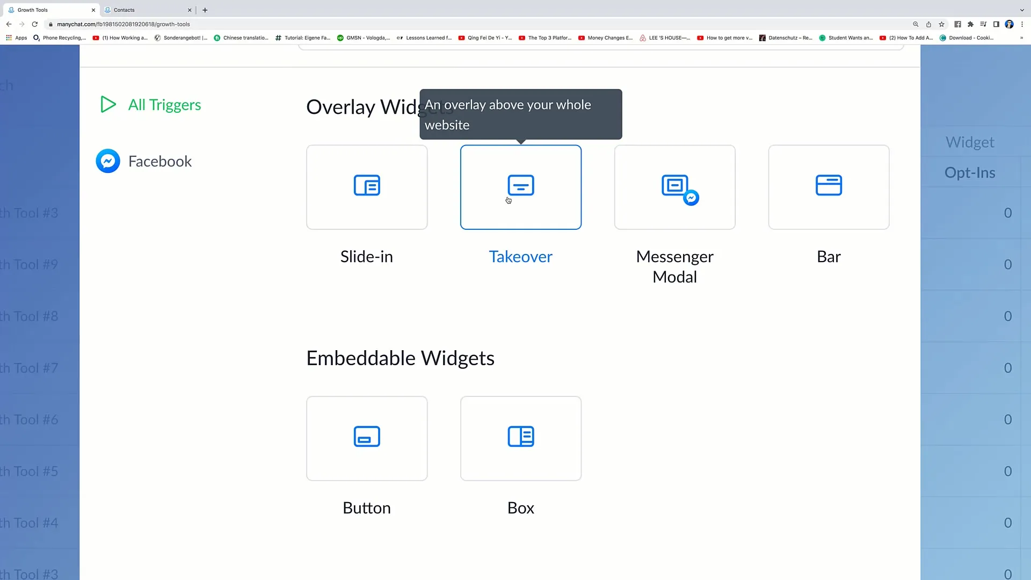1031x580 pixels.
Task: Choose the Messenger Modal widget card
Action: coord(674,187)
